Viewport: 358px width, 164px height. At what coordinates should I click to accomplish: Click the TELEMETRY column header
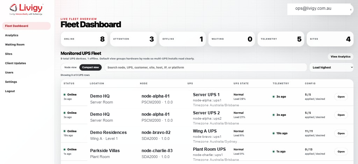281,83
